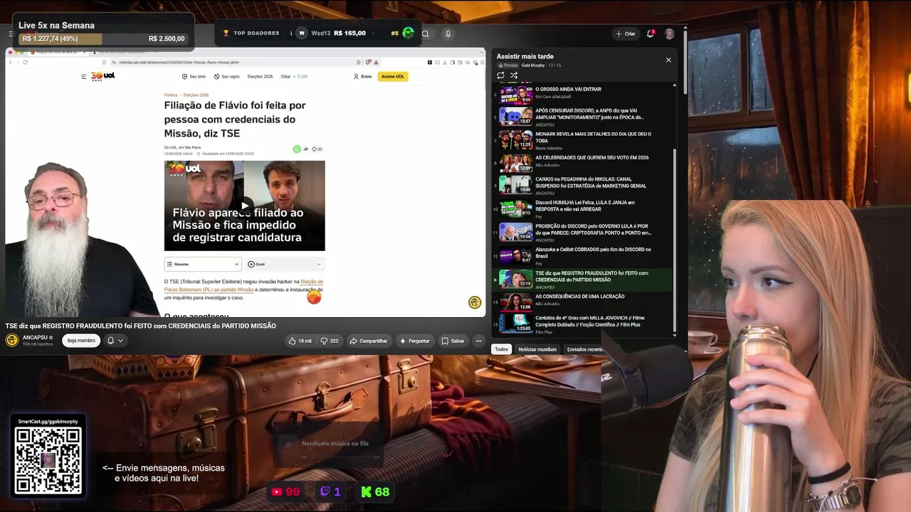Click the Ouvir audio play button
The height and width of the screenshot is (512, 911).
(x=251, y=264)
